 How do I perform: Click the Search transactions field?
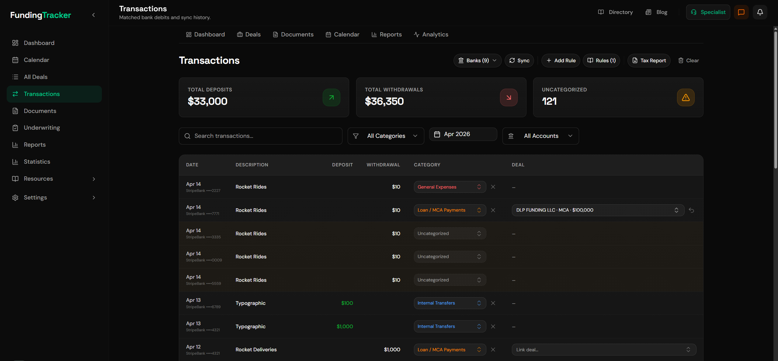click(261, 136)
